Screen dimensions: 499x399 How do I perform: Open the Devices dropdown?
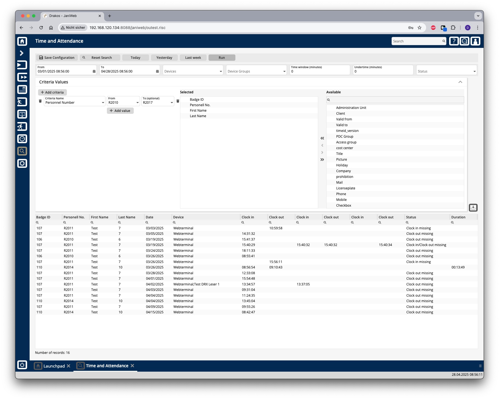193,70
